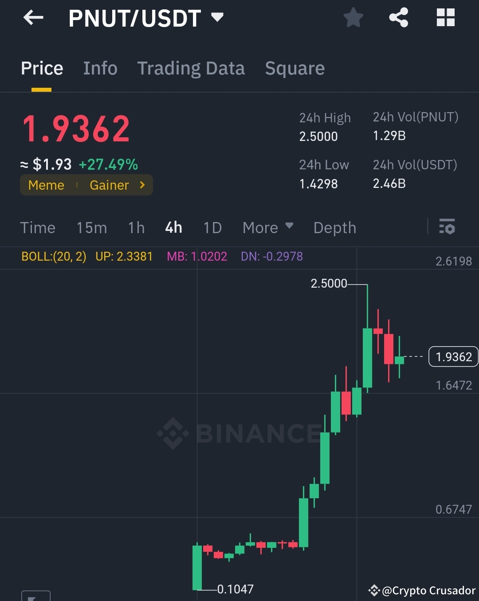Tap the Info section link
Viewport: 479px width, 601px height.
click(x=100, y=68)
